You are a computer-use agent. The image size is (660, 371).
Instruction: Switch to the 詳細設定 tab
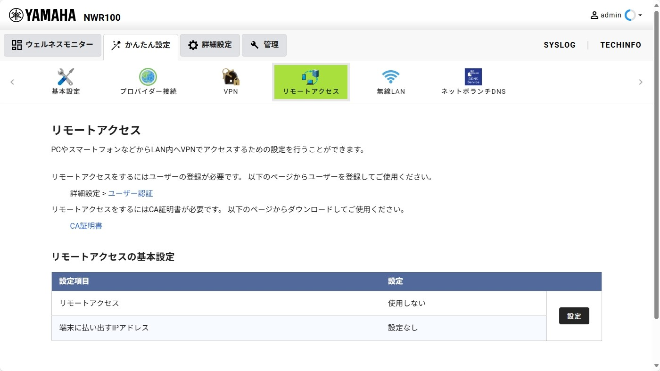coord(210,45)
